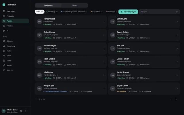Open Mia Foster employee name
This screenshot has height=115, width=184.
click(48, 72)
